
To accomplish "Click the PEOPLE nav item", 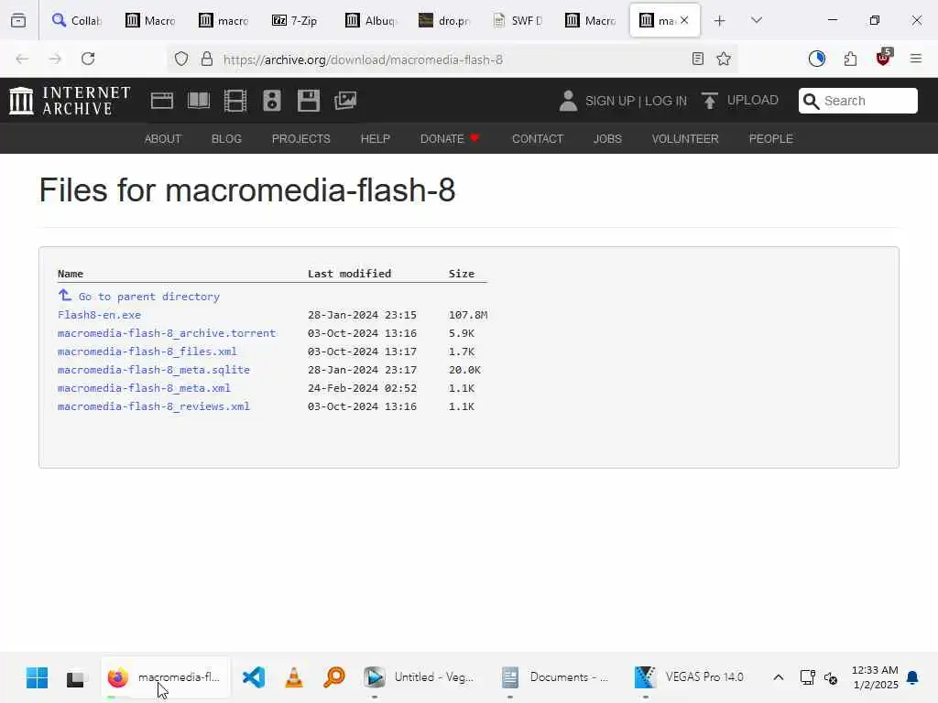I will point(770,139).
